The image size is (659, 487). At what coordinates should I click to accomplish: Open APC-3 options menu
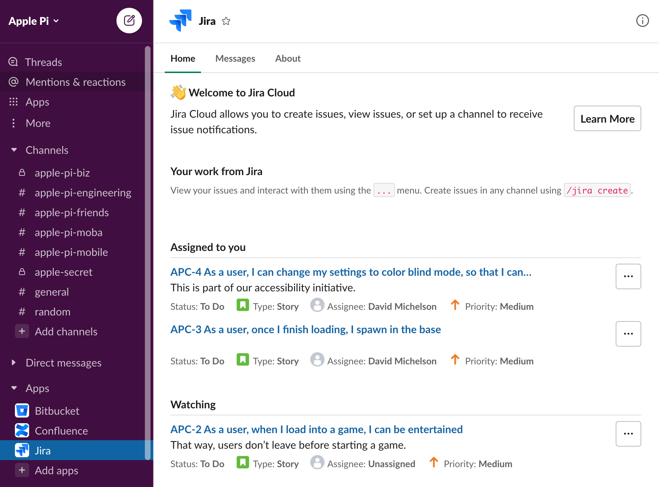(x=628, y=334)
